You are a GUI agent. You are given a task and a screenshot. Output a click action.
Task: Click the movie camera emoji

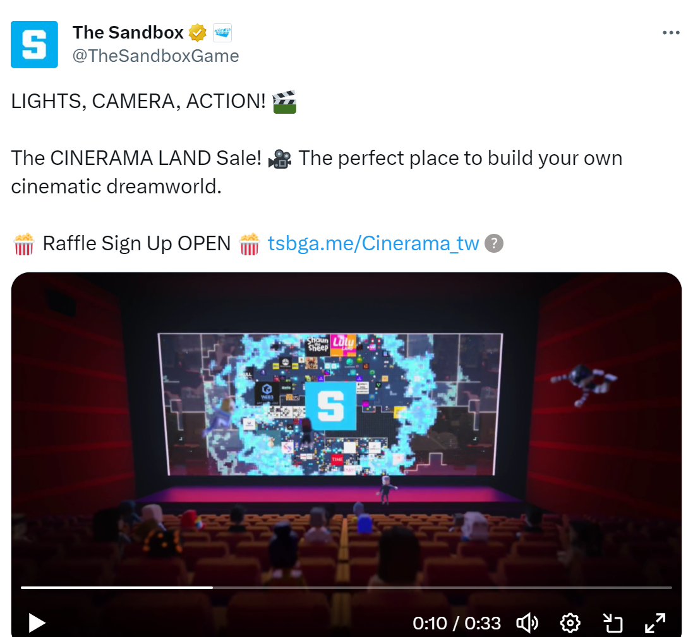pos(280,159)
